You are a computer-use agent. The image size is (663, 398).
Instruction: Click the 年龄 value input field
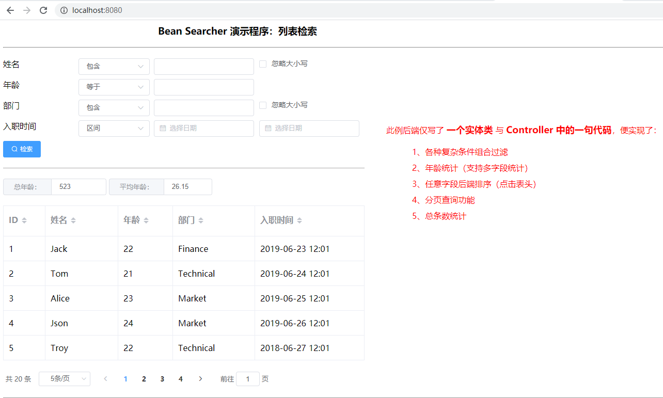click(204, 87)
